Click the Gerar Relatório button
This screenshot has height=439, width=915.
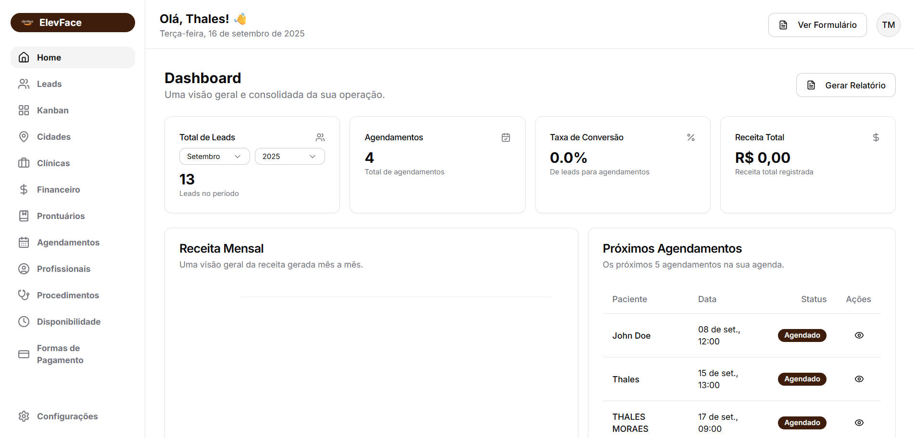pyautogui.click(x=845, y=85)
